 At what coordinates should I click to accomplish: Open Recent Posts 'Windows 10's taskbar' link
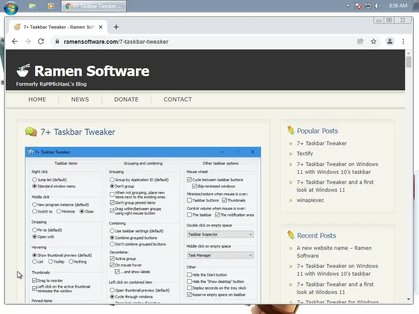pyautogui.click(x=337, y=270)
